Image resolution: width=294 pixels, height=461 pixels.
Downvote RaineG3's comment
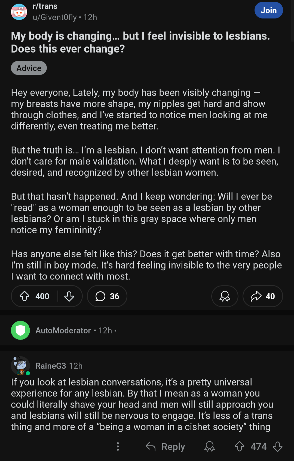coord(278,447)
